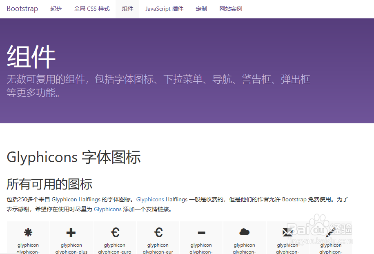
Task: Click the 'glyphicon glyphicon-euro' label text
Action: 115,248
